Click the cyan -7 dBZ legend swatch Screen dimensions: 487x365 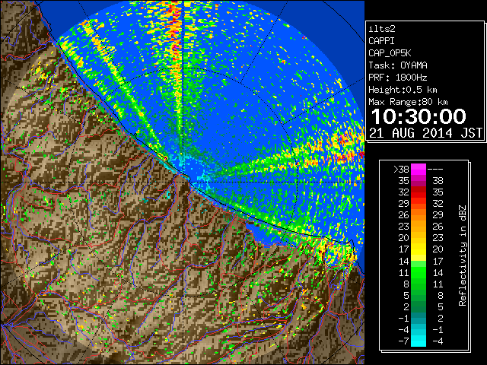click(x=419, y=341)
